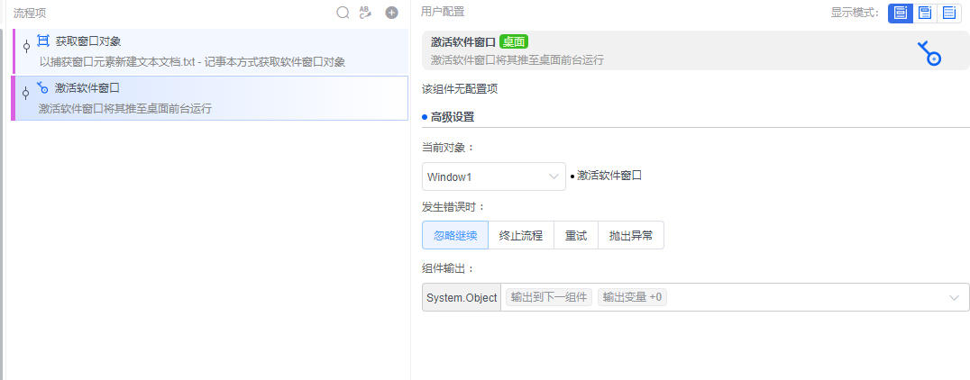
Task: Click the search icon in 流程项 header
Action: [343, 13]
